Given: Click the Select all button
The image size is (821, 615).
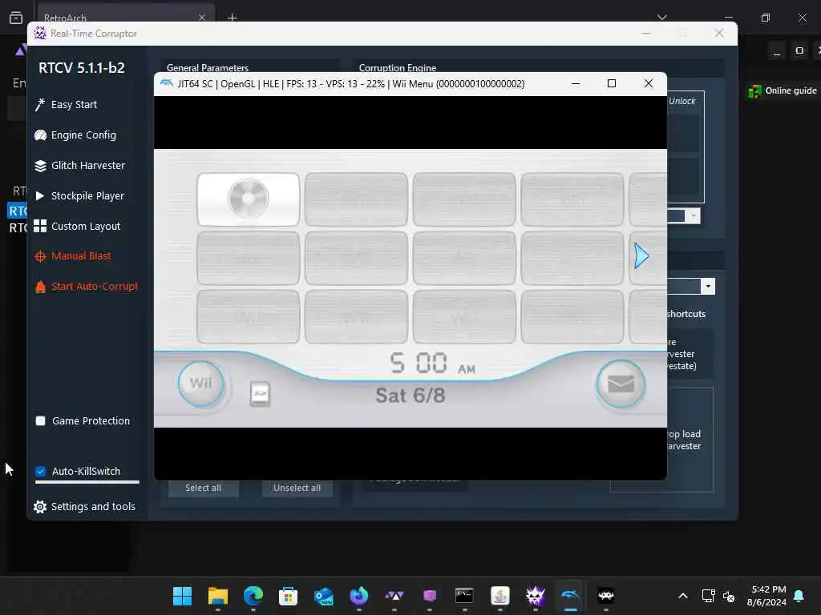Looking at the screenshot, I should tap(203, 488).
